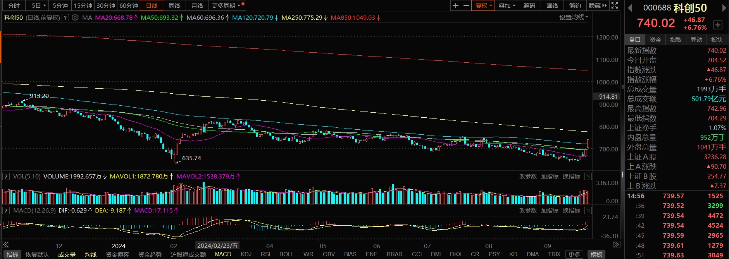
Task: Click help icon next to 科创50 title
Action: [x=65, y=17]
